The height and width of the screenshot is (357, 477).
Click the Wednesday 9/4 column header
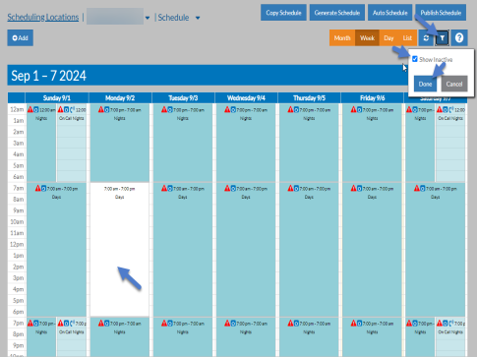[x=246, y=98]
